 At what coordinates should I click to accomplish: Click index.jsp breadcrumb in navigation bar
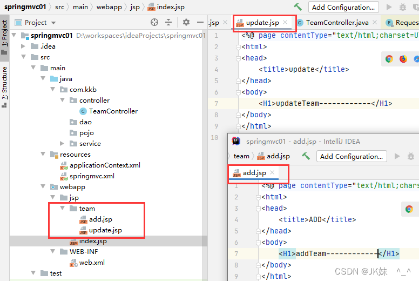(x=166, y=7)
